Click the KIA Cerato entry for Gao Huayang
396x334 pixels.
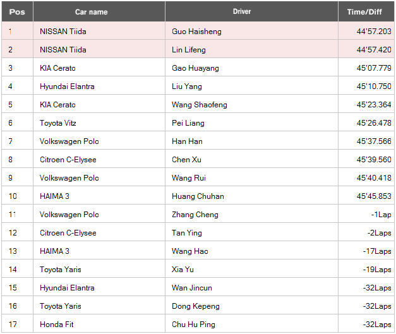99,68
